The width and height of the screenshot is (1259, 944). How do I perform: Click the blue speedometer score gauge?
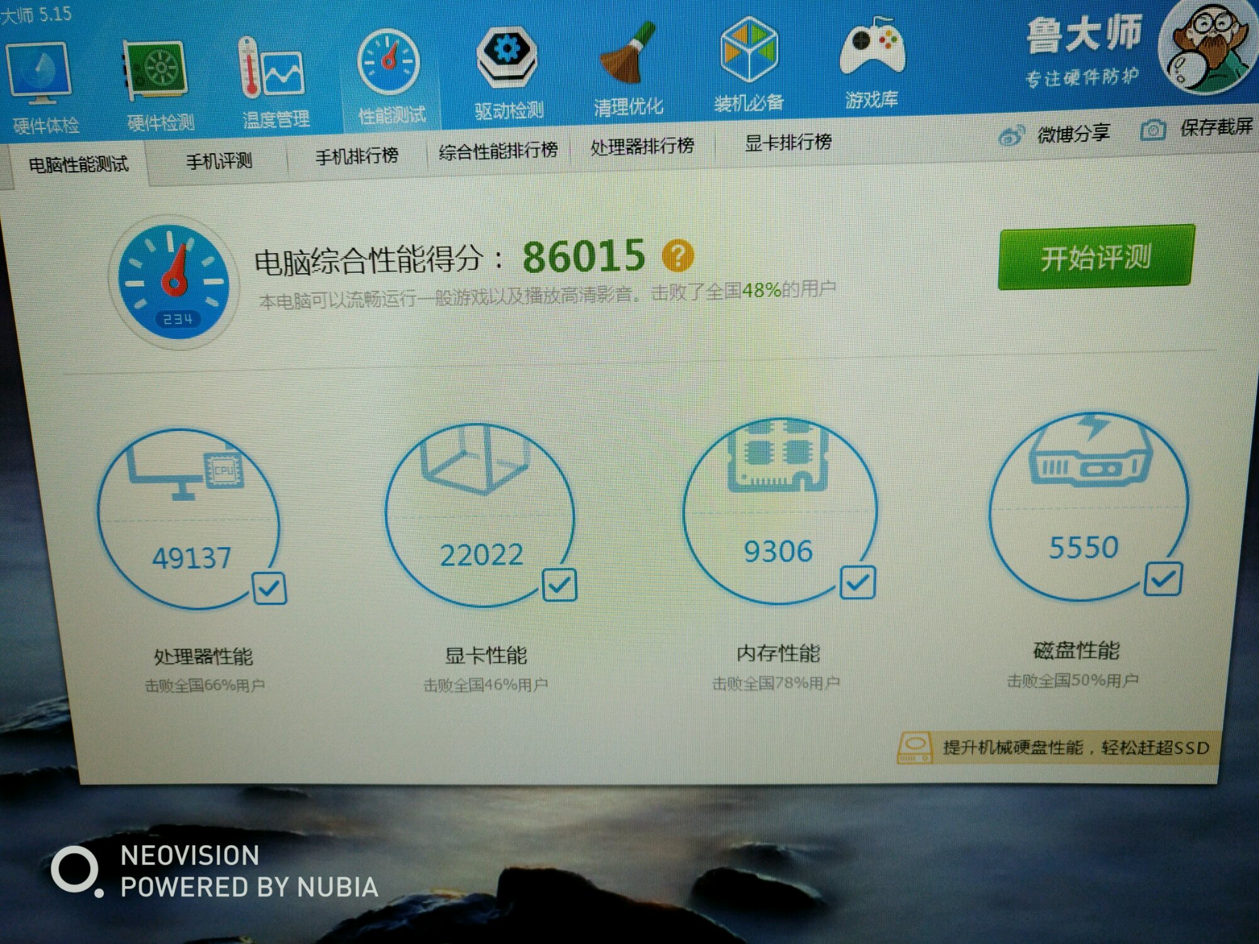[x=173, y=281]
